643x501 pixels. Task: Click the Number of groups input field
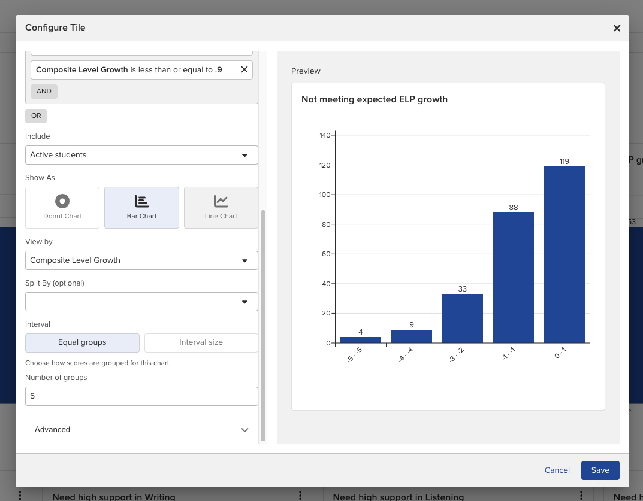[141, 396]
